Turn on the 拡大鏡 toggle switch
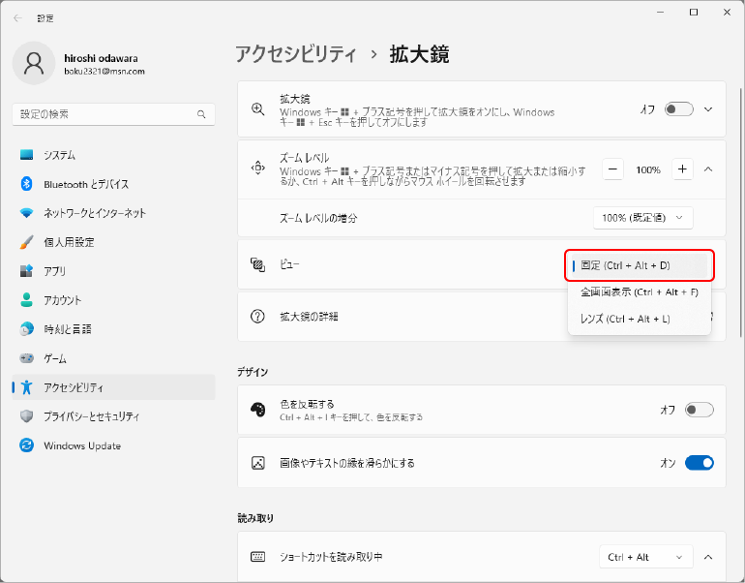Screen dimensions: 745x583 679,109
